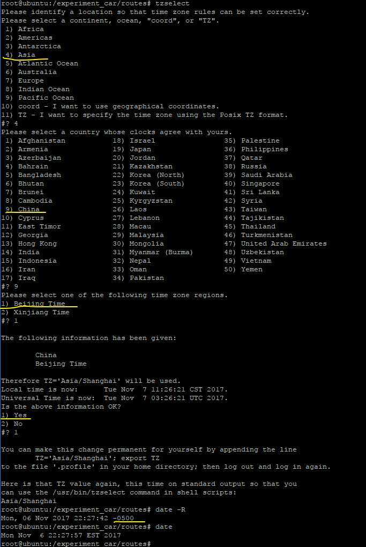This screenshot has height=547, width=366.
Task: Click the 'Americas' list entry
Action: tap(35, 38)
